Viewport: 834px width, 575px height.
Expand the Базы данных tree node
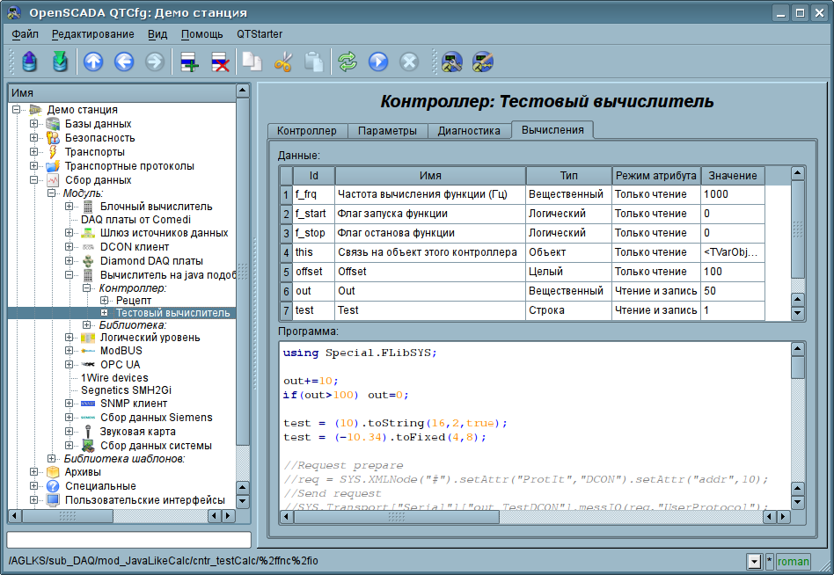33,124
